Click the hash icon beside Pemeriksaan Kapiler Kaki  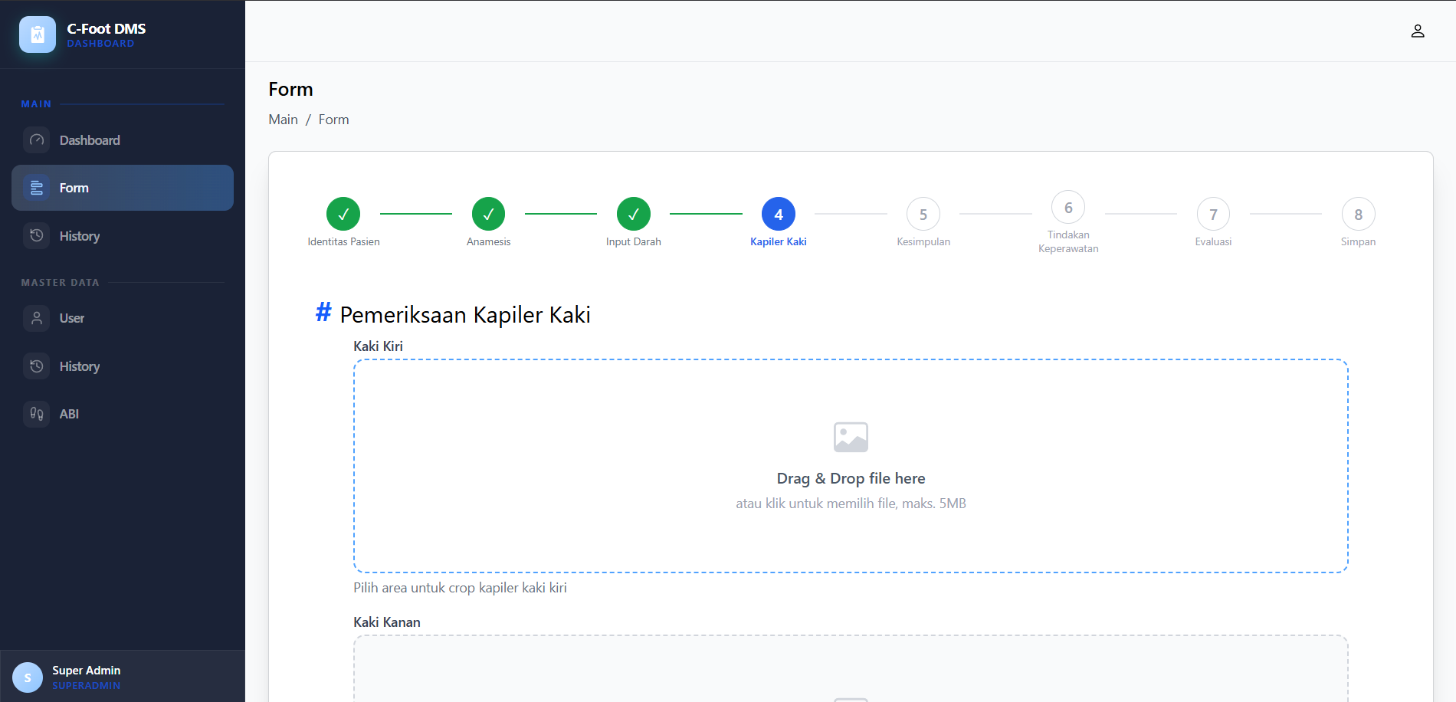pos(323,313)
